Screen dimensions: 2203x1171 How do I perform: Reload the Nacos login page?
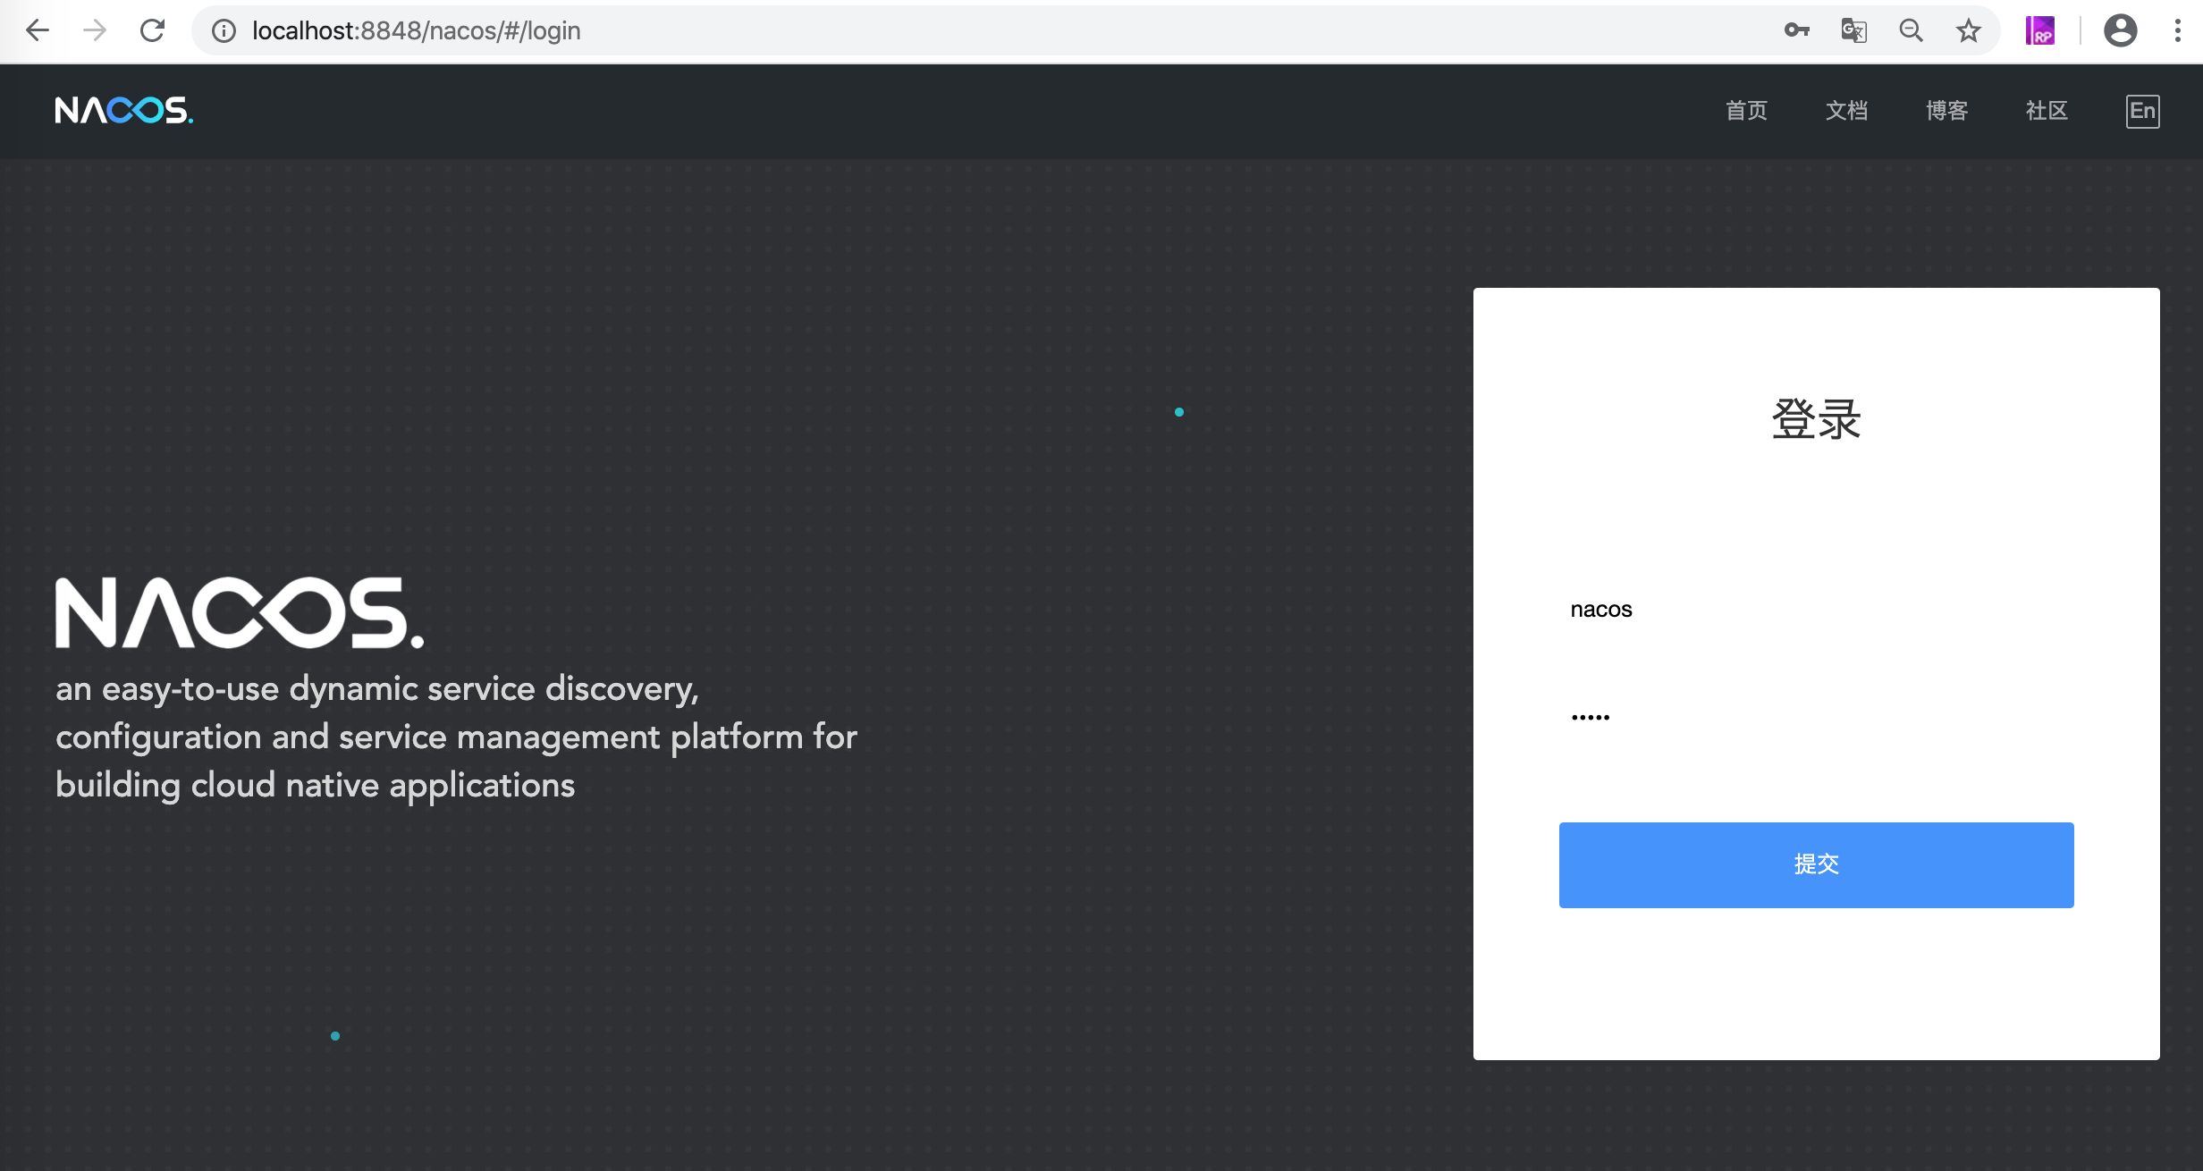tap(153, 30)
